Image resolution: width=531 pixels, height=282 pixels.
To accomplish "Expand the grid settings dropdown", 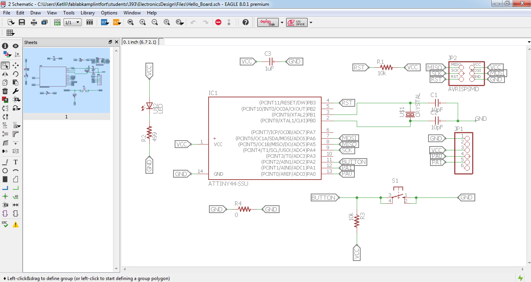I will pyautogui.click(x=10, y=33).
